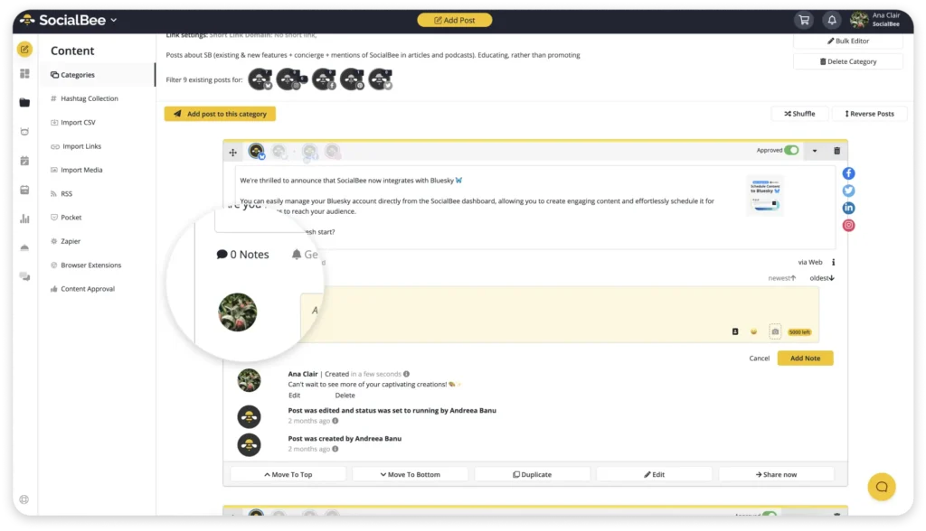Click the Edit post button
Viewport: 926px width, 531px height.
tap(654, 474)
